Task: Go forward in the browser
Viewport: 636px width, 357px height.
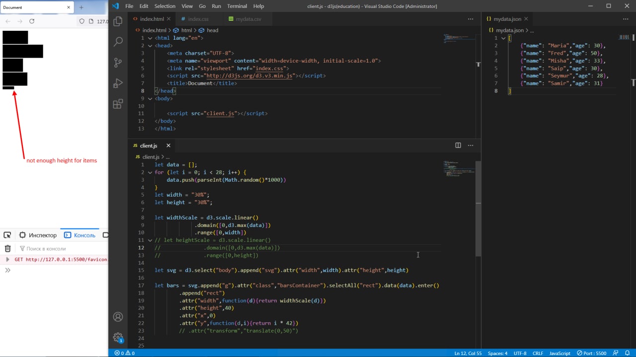Action: (x=19, y=21)
